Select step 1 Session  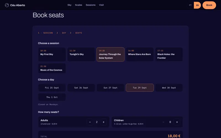click(x=45, y=33)
